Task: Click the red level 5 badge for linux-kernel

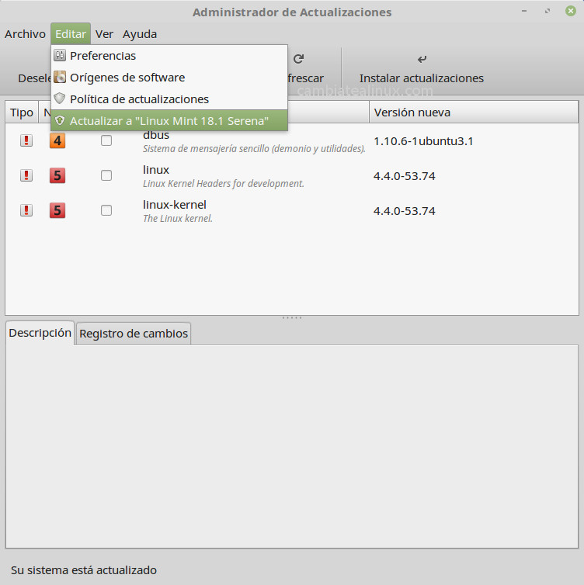Action: [x=57, y=210]
